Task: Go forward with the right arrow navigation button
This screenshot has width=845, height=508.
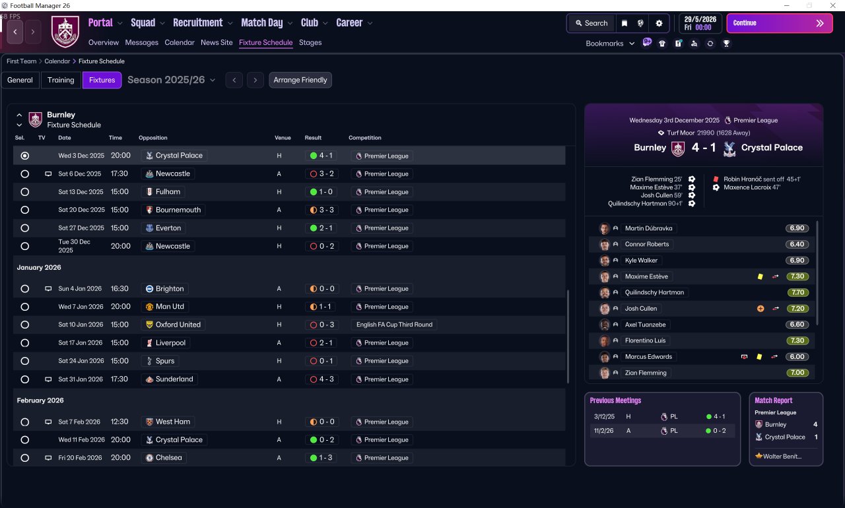Action: point(33,32)
